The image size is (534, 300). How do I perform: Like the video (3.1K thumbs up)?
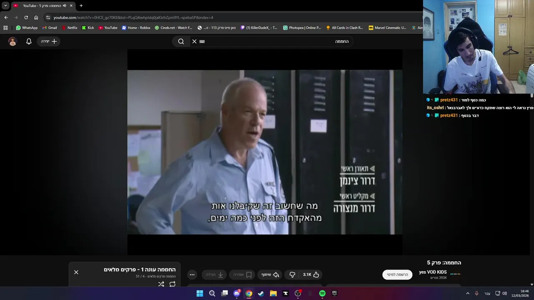[311, 275]
